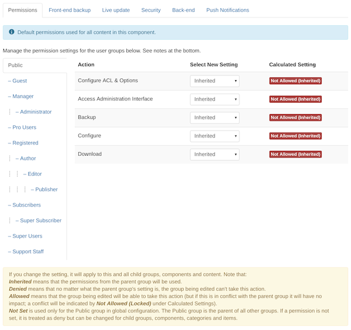Open the Push Notifications tab
Image resolution: width=351 pixels, height=330 pixels.
click(x=228, y=10)
